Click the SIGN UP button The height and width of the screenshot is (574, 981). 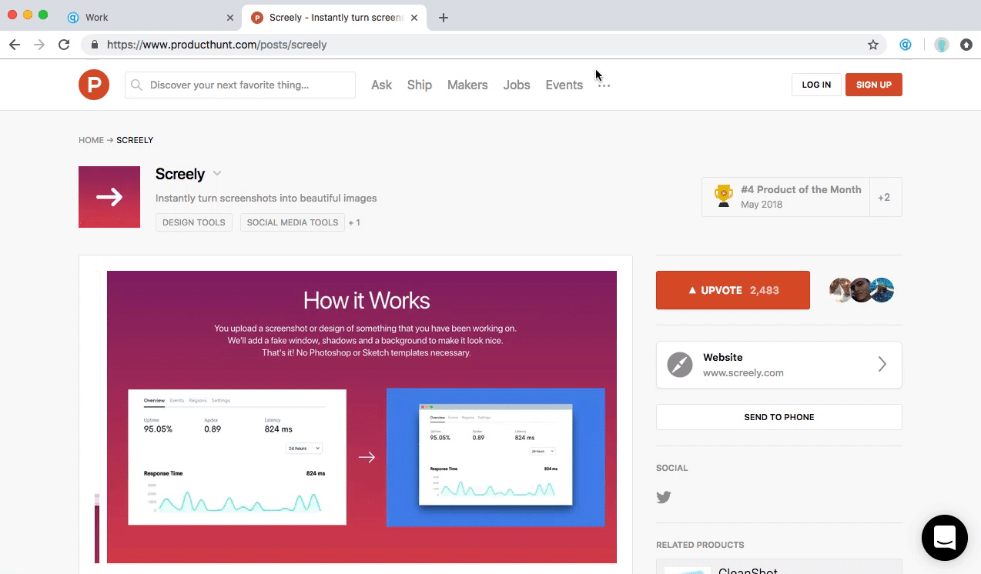click(x=874, y=85)
